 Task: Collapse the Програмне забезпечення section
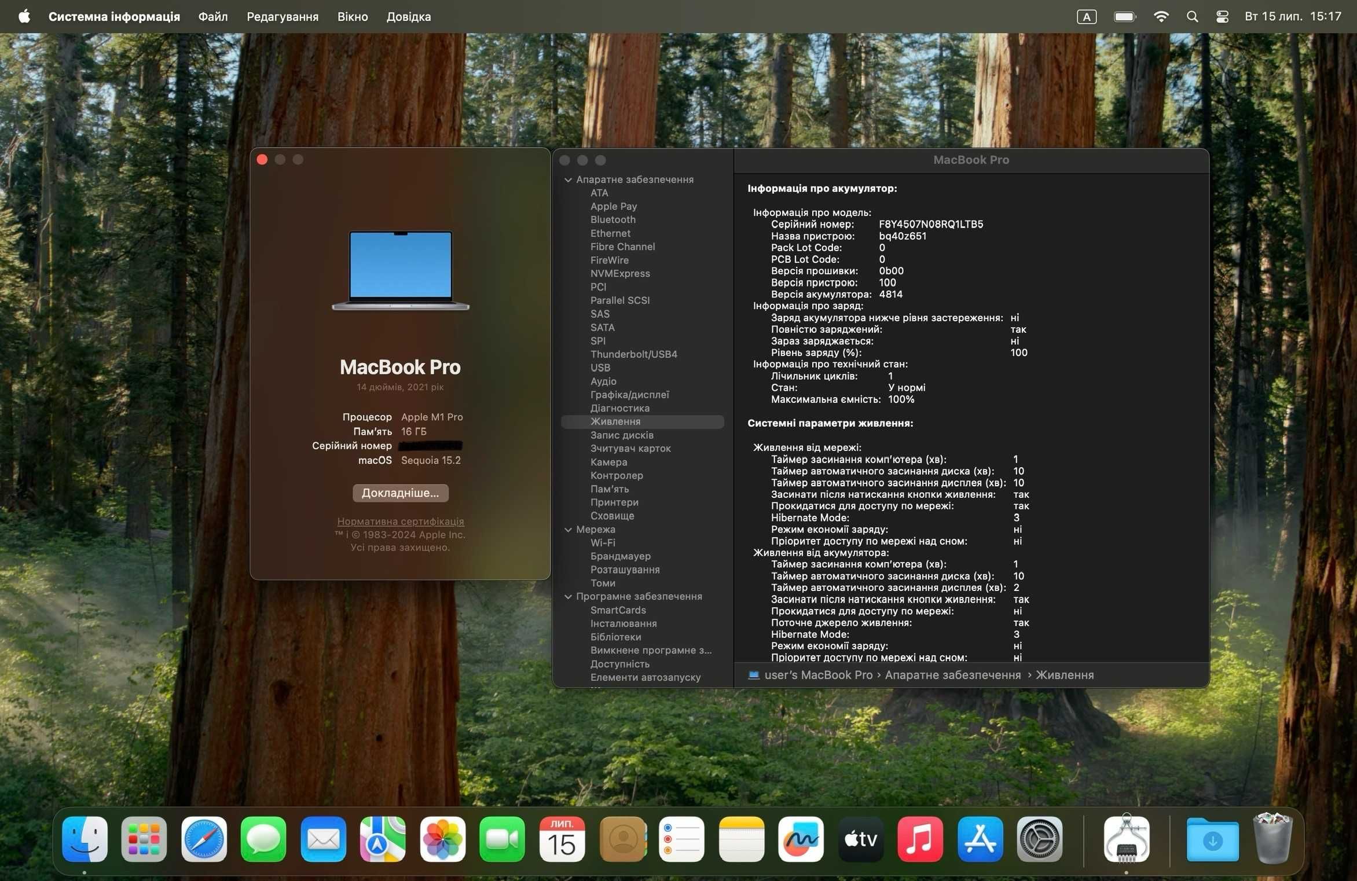click(x=568, y=597)
